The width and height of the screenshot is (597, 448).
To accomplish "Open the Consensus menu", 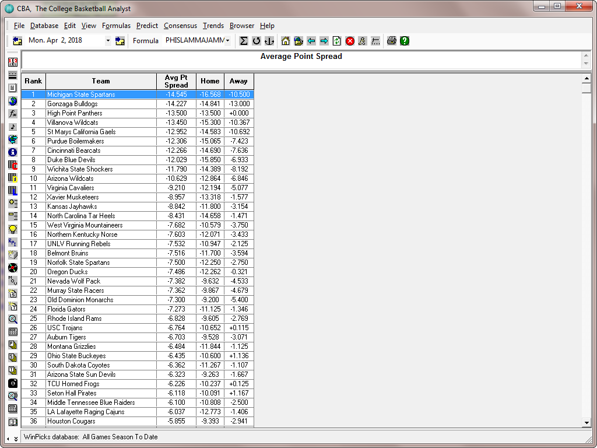I will (181, 26).
